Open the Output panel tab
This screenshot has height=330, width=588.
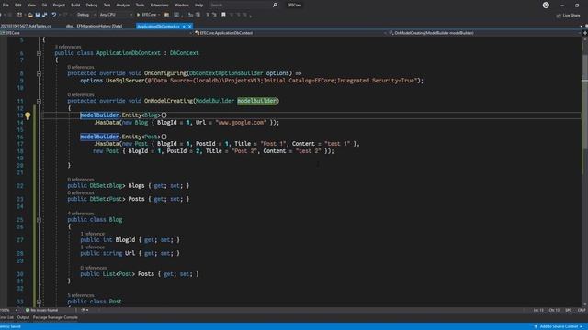coord(23,318)
